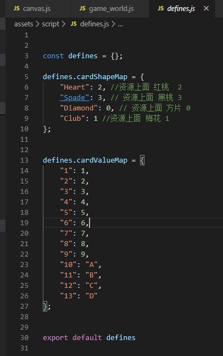The width and height of the screenshot is (223, 356).
Task: Open the script breadcrumb folder
Action: pos(51,24)
